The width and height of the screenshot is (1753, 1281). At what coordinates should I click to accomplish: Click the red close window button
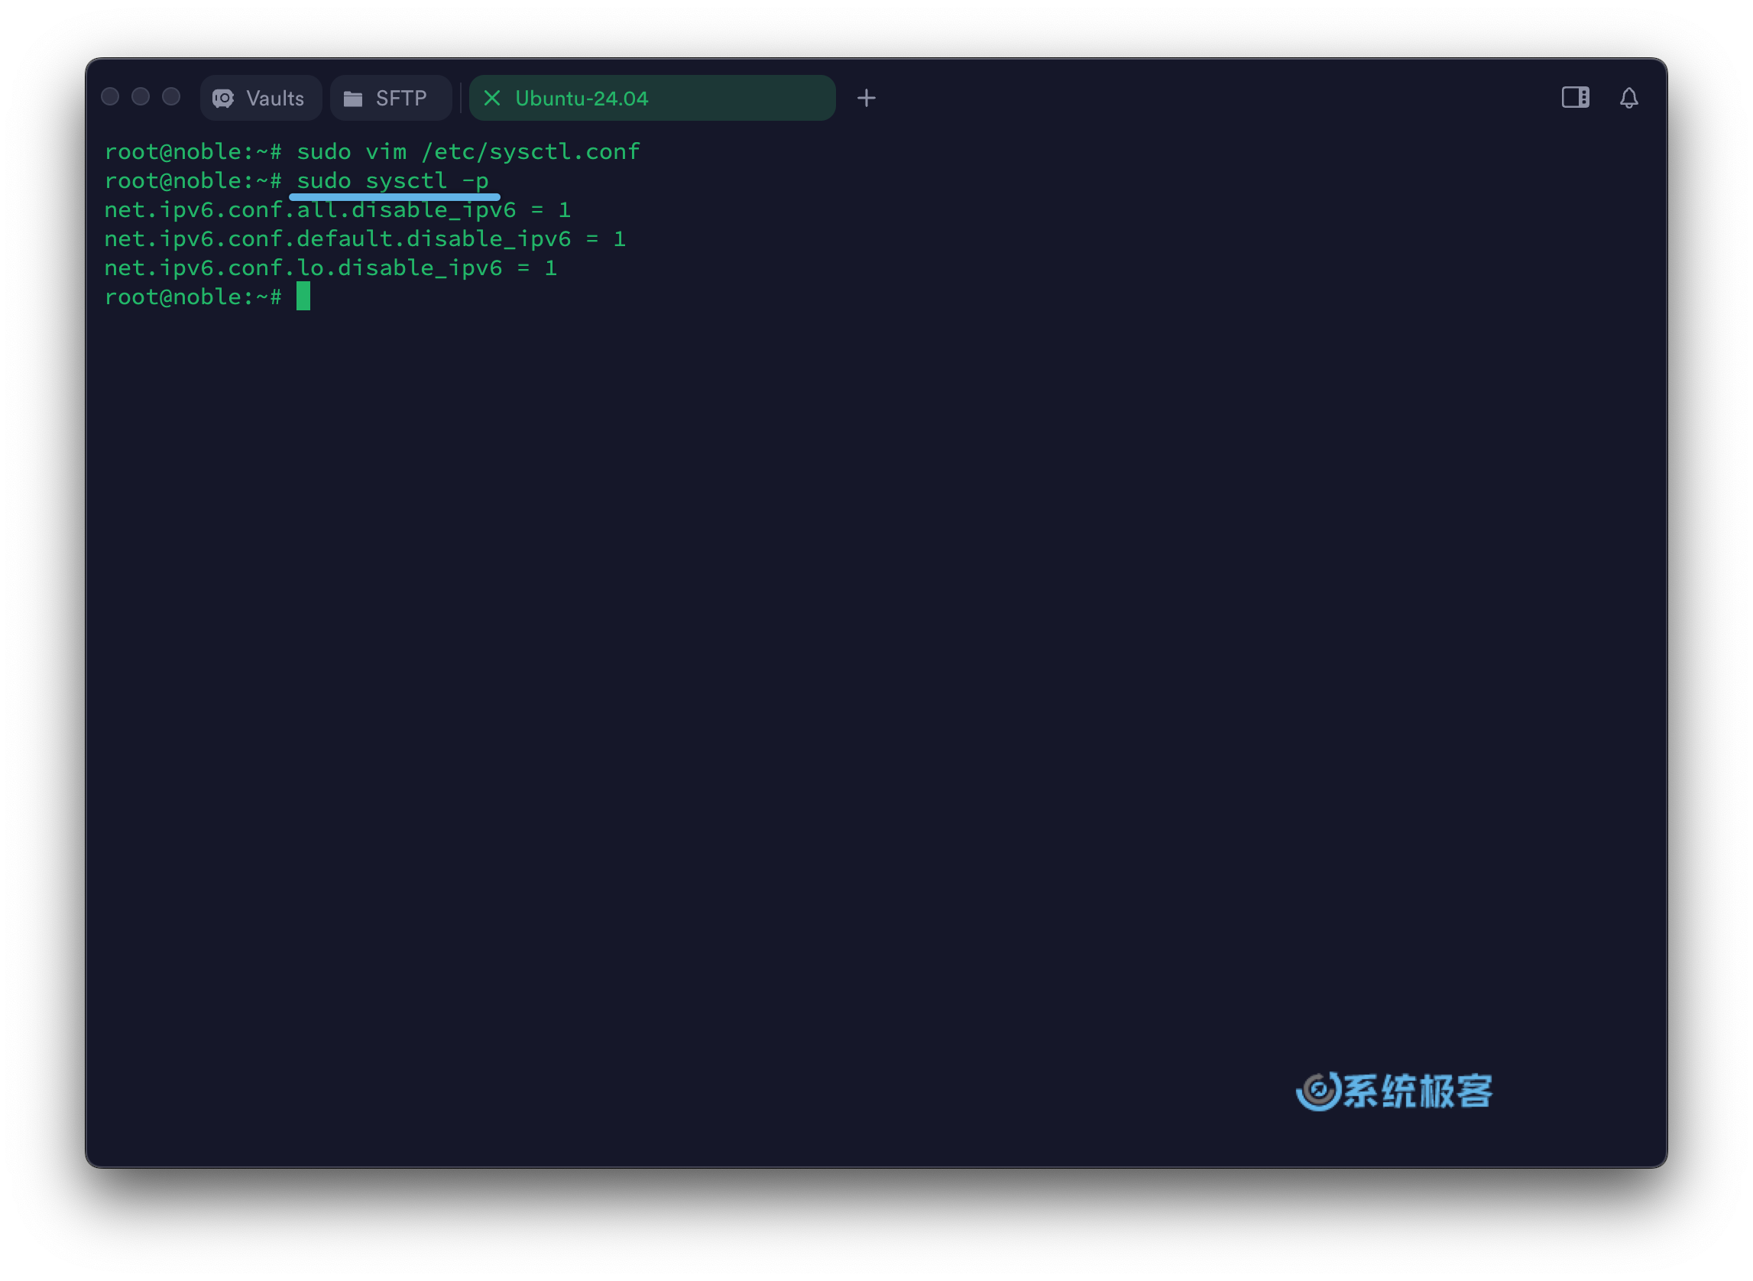click(110, 96)
